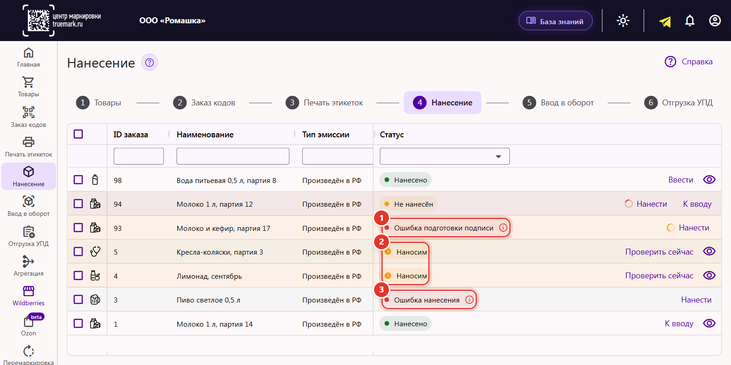Go to step 2 Заказ кодов

[x=204, y=103]
